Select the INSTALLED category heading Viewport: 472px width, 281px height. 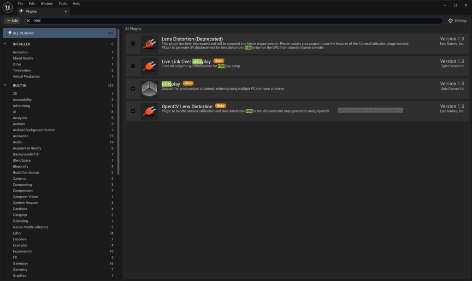[21, 44]
